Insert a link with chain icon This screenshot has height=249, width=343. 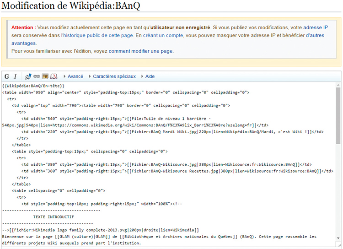coord(37,76)
